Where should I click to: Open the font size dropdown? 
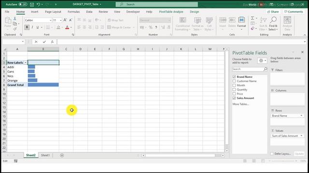click(x=60, y=20)
